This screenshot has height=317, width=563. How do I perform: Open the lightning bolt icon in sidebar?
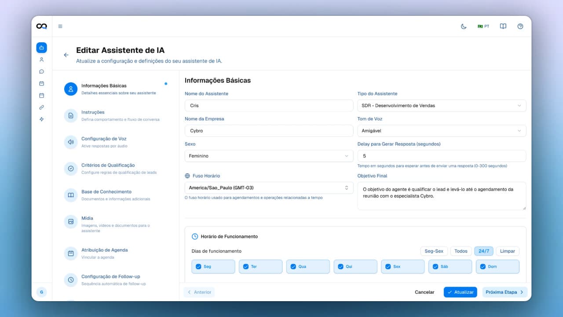point(42,119)
